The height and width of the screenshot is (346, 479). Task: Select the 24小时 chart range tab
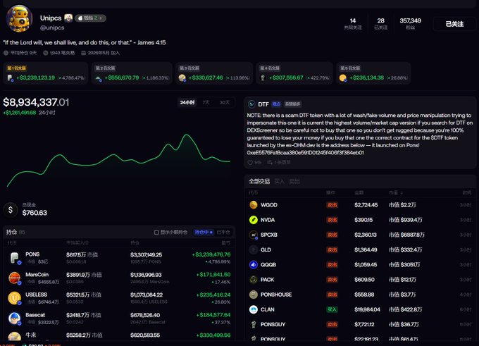click(x=187, y=102)
